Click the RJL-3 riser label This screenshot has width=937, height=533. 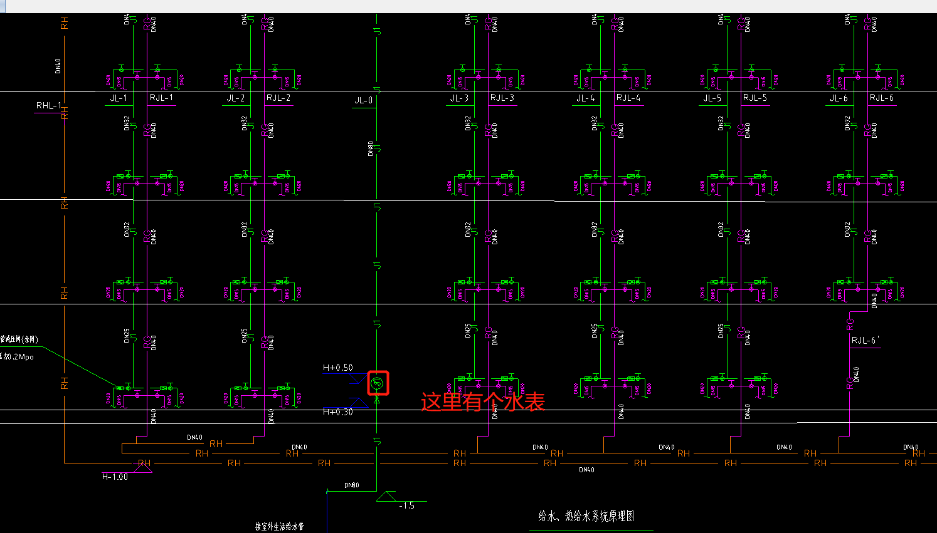tap(502, 98)
